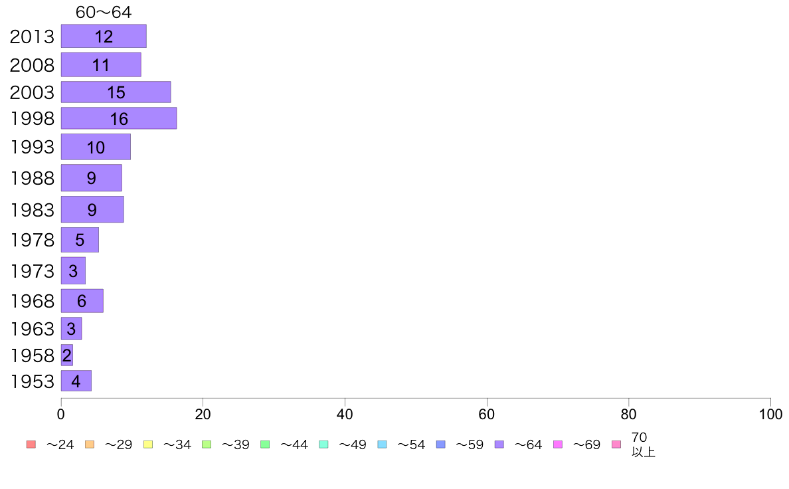The height and width of the screenshot is (489, 789).
Task: Select the 2003 bar labeled 15
Action: click(x=116, y=92)
